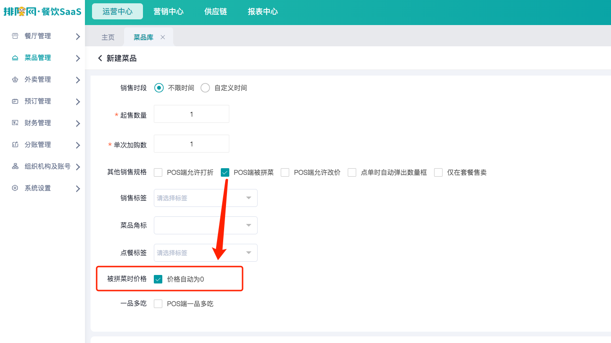This screenshot has height=343, width=611.
Task: Expand the 财务管理 submenu chevron
Action: coord(78,123)
